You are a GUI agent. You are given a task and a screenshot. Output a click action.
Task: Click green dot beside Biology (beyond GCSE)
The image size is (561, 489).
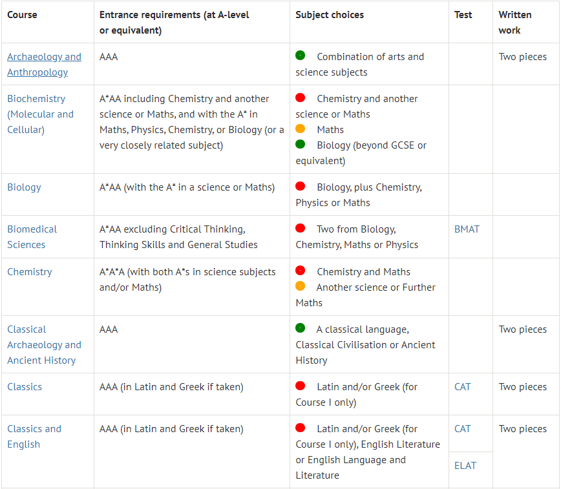point(300,144)
